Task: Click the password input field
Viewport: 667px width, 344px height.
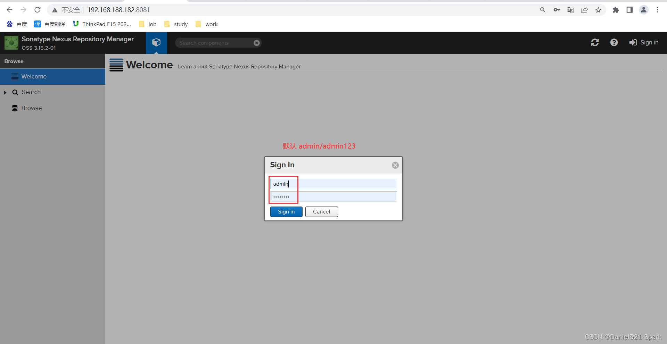Action: click(x=333, y=196)
